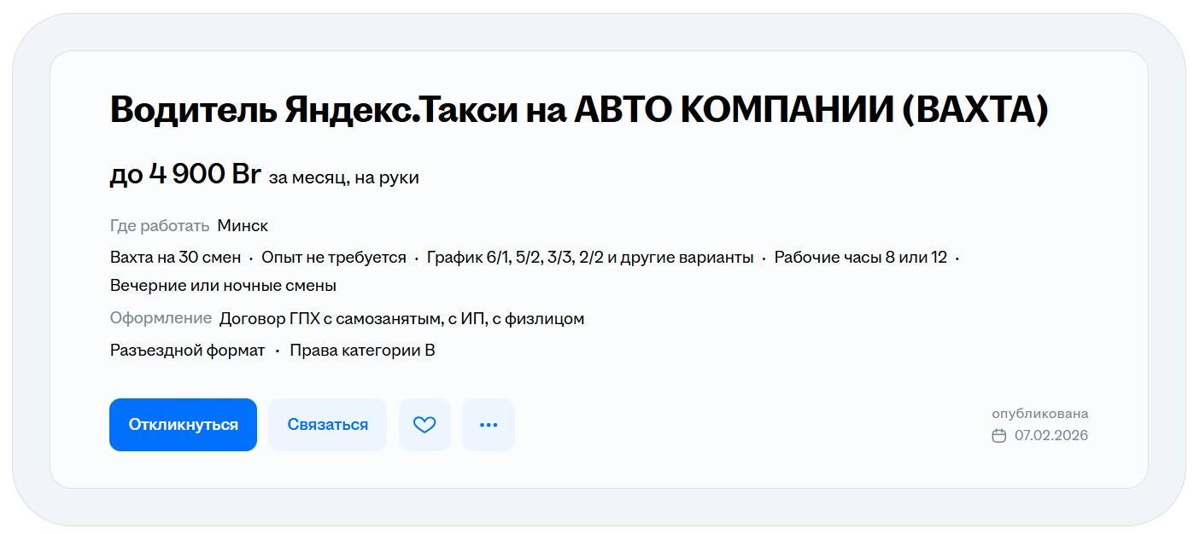Add the vacancy to favorites with heart icon
Image resolution: width=1194 pixels, height=534 pixels.
point(424,425)
